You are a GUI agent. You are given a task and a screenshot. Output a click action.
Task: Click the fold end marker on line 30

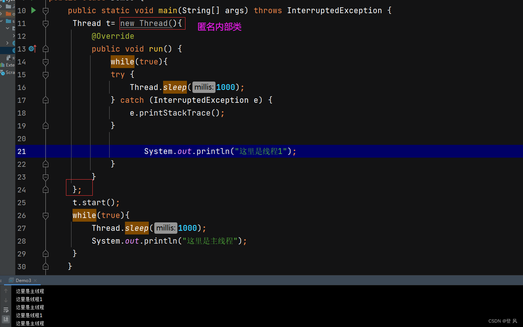45,266
